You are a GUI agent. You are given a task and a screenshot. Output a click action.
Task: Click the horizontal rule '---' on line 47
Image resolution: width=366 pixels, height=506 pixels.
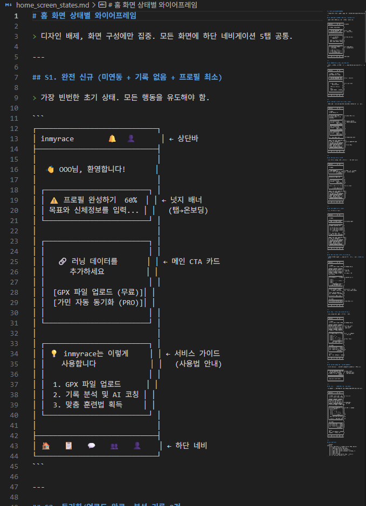coord(38,487)
